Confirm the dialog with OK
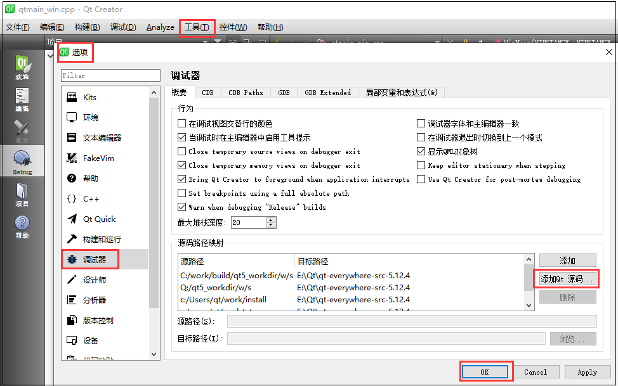 (x=485, y=372)
